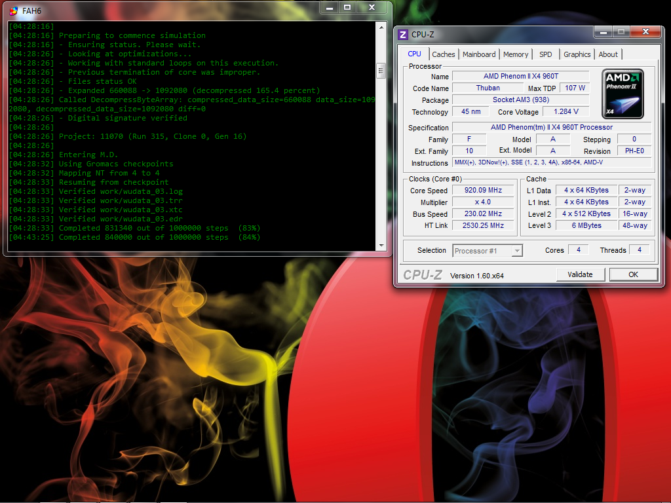
Task: Click the Using Gromacs checkpoints log line
Action: tap(91, 164)
